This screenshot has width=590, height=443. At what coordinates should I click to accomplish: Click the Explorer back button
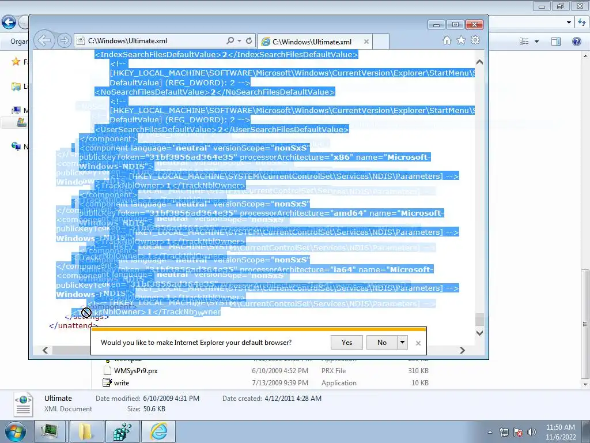click(9, 22)
